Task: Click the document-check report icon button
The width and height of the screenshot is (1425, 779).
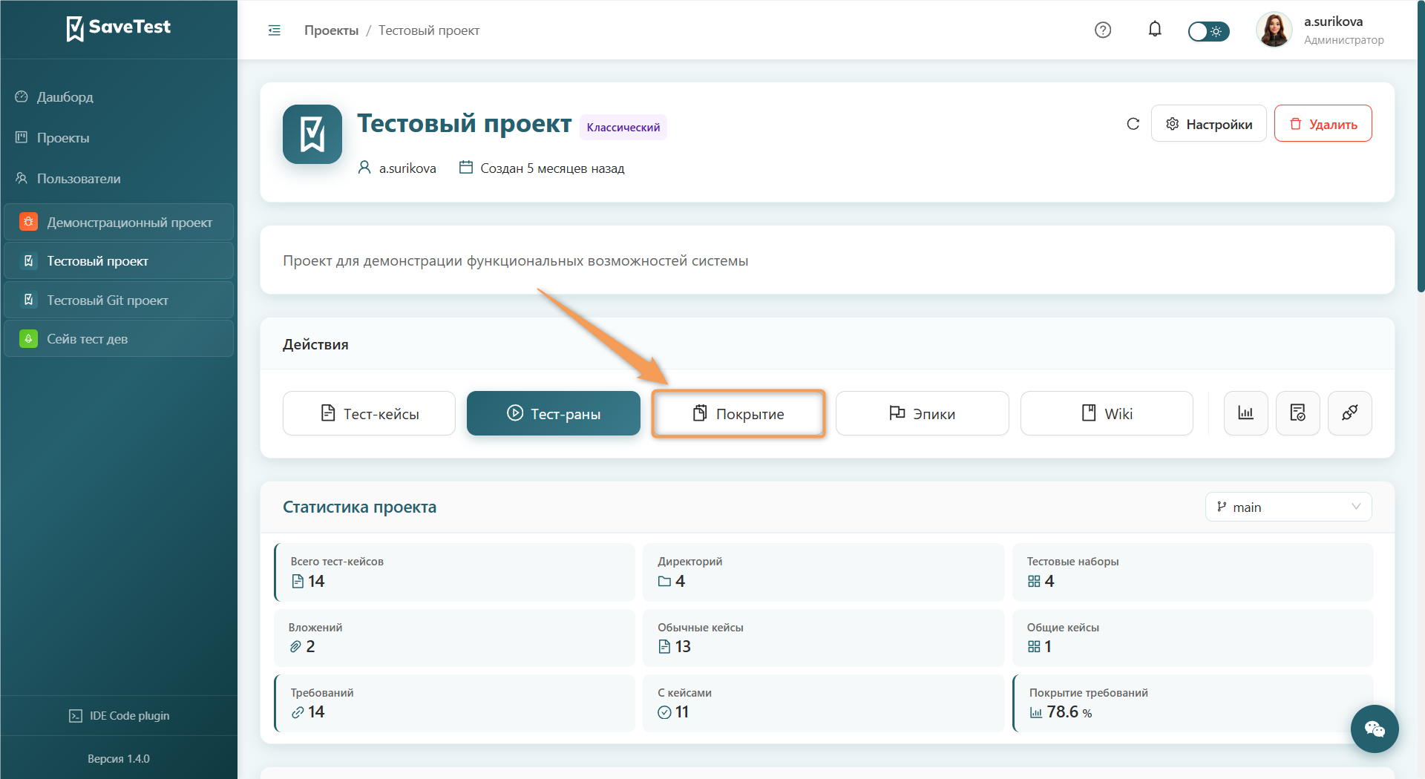Action: point(1297,413)
